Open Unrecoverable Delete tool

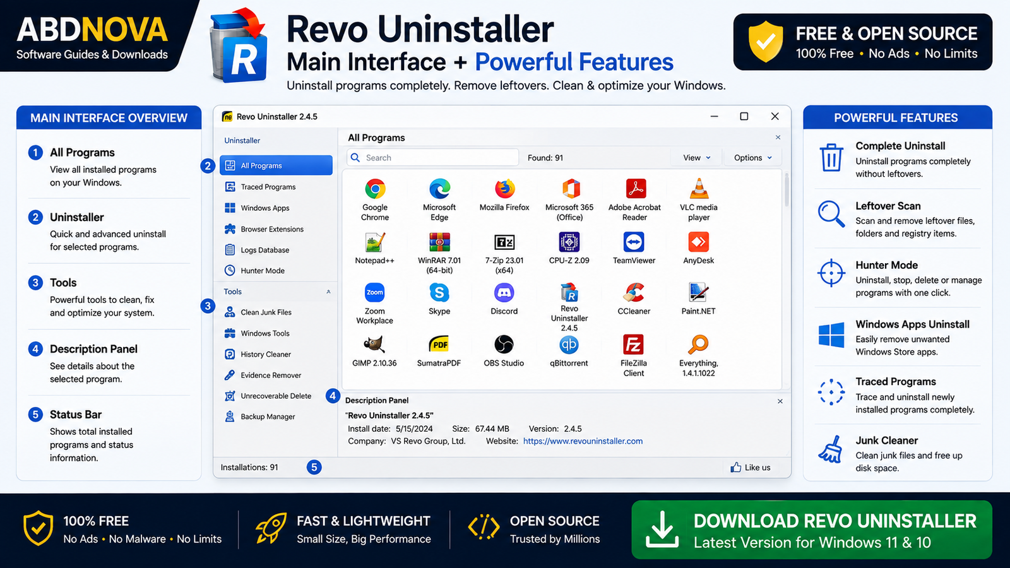pos(276,396)
